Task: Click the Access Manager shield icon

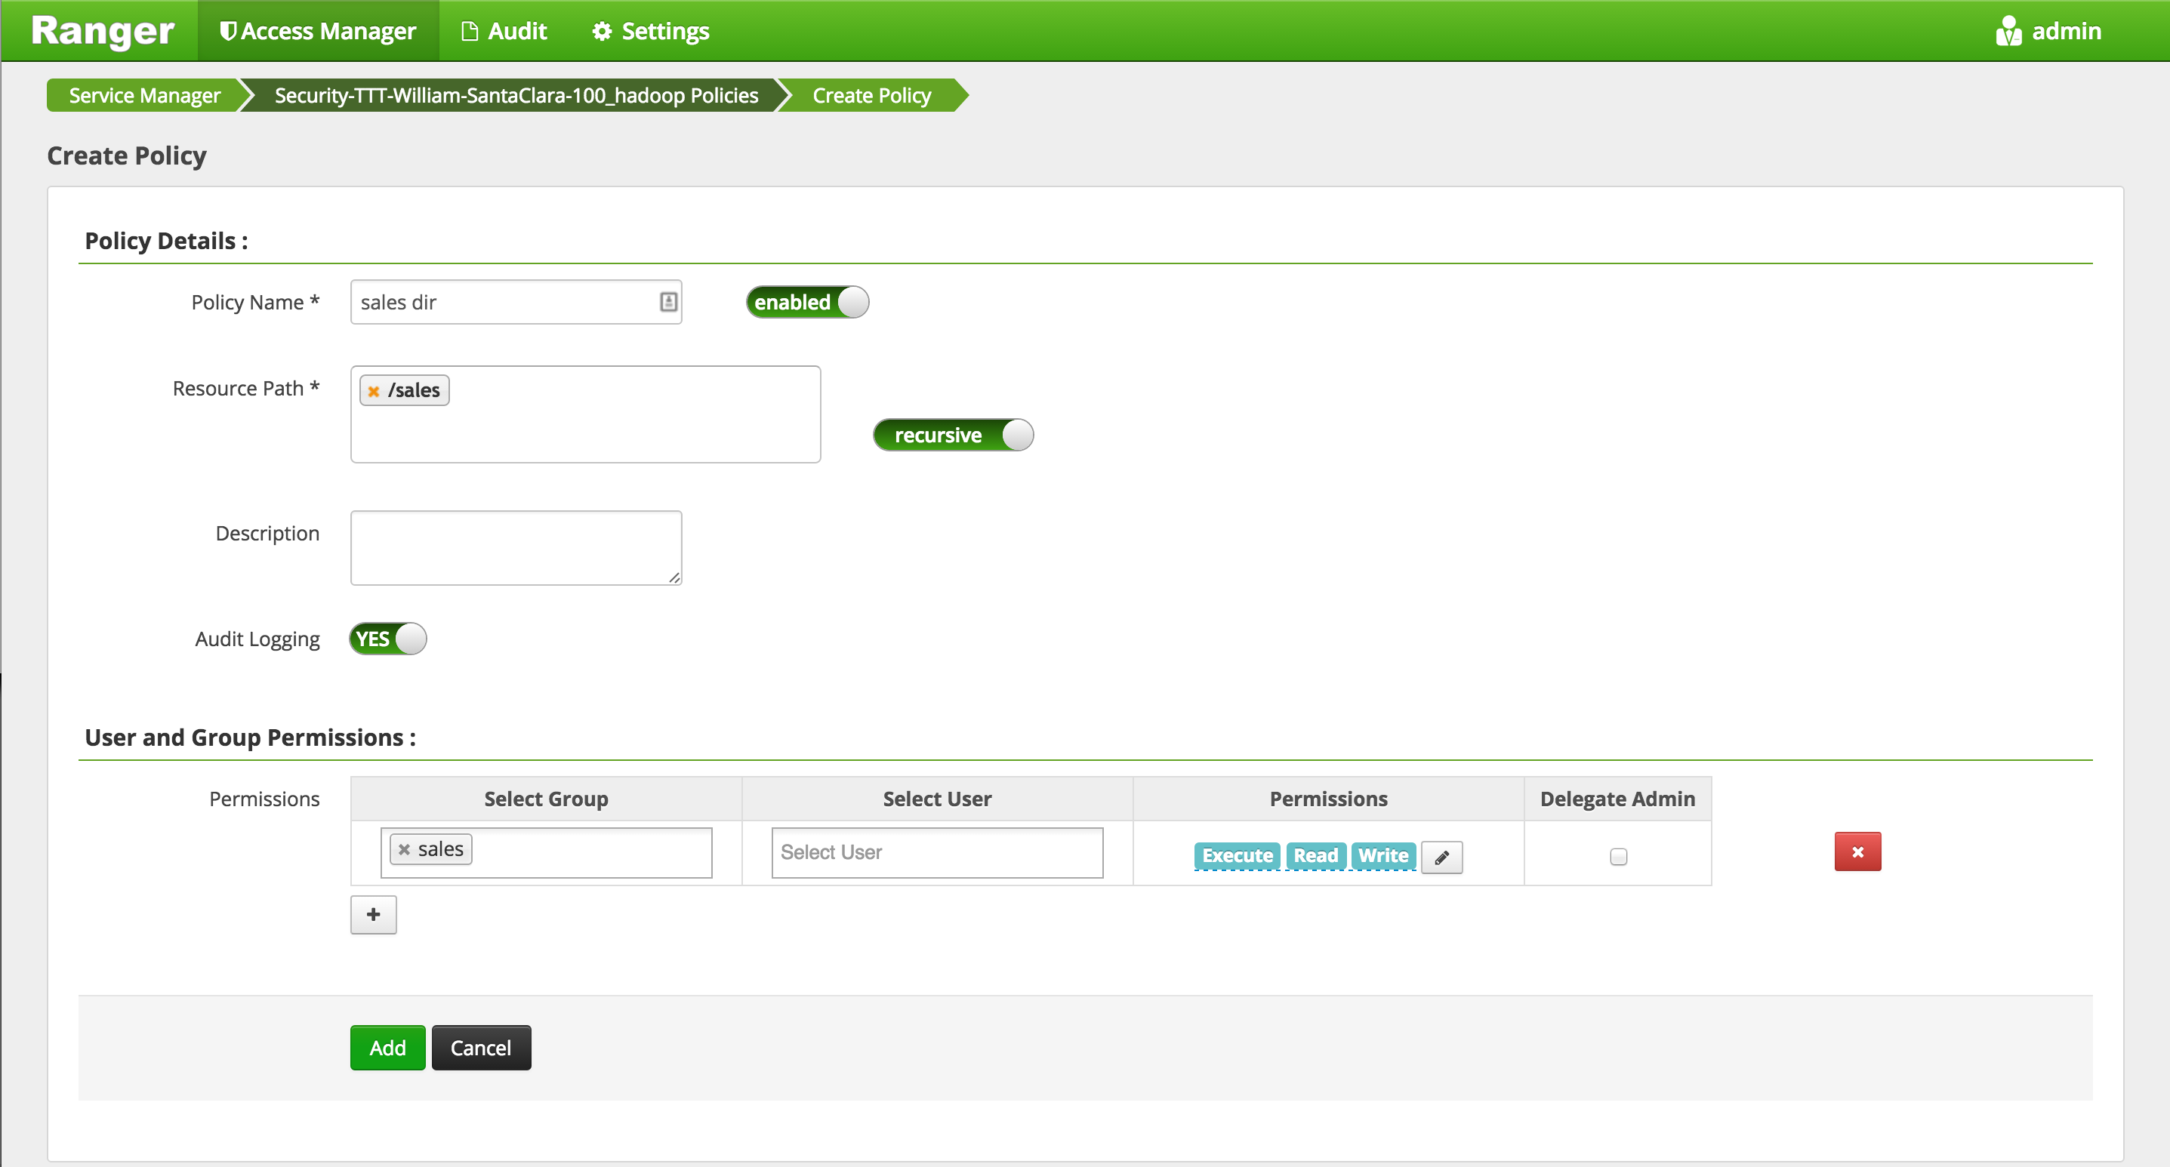Action: click(x=227, y=31)
